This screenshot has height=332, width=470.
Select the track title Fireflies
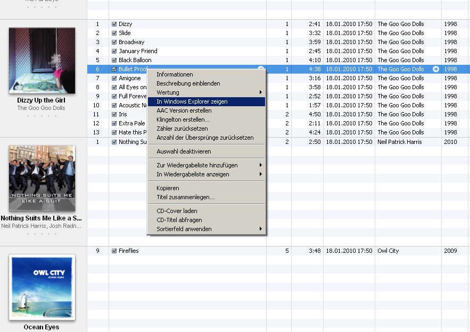[129, 251]
